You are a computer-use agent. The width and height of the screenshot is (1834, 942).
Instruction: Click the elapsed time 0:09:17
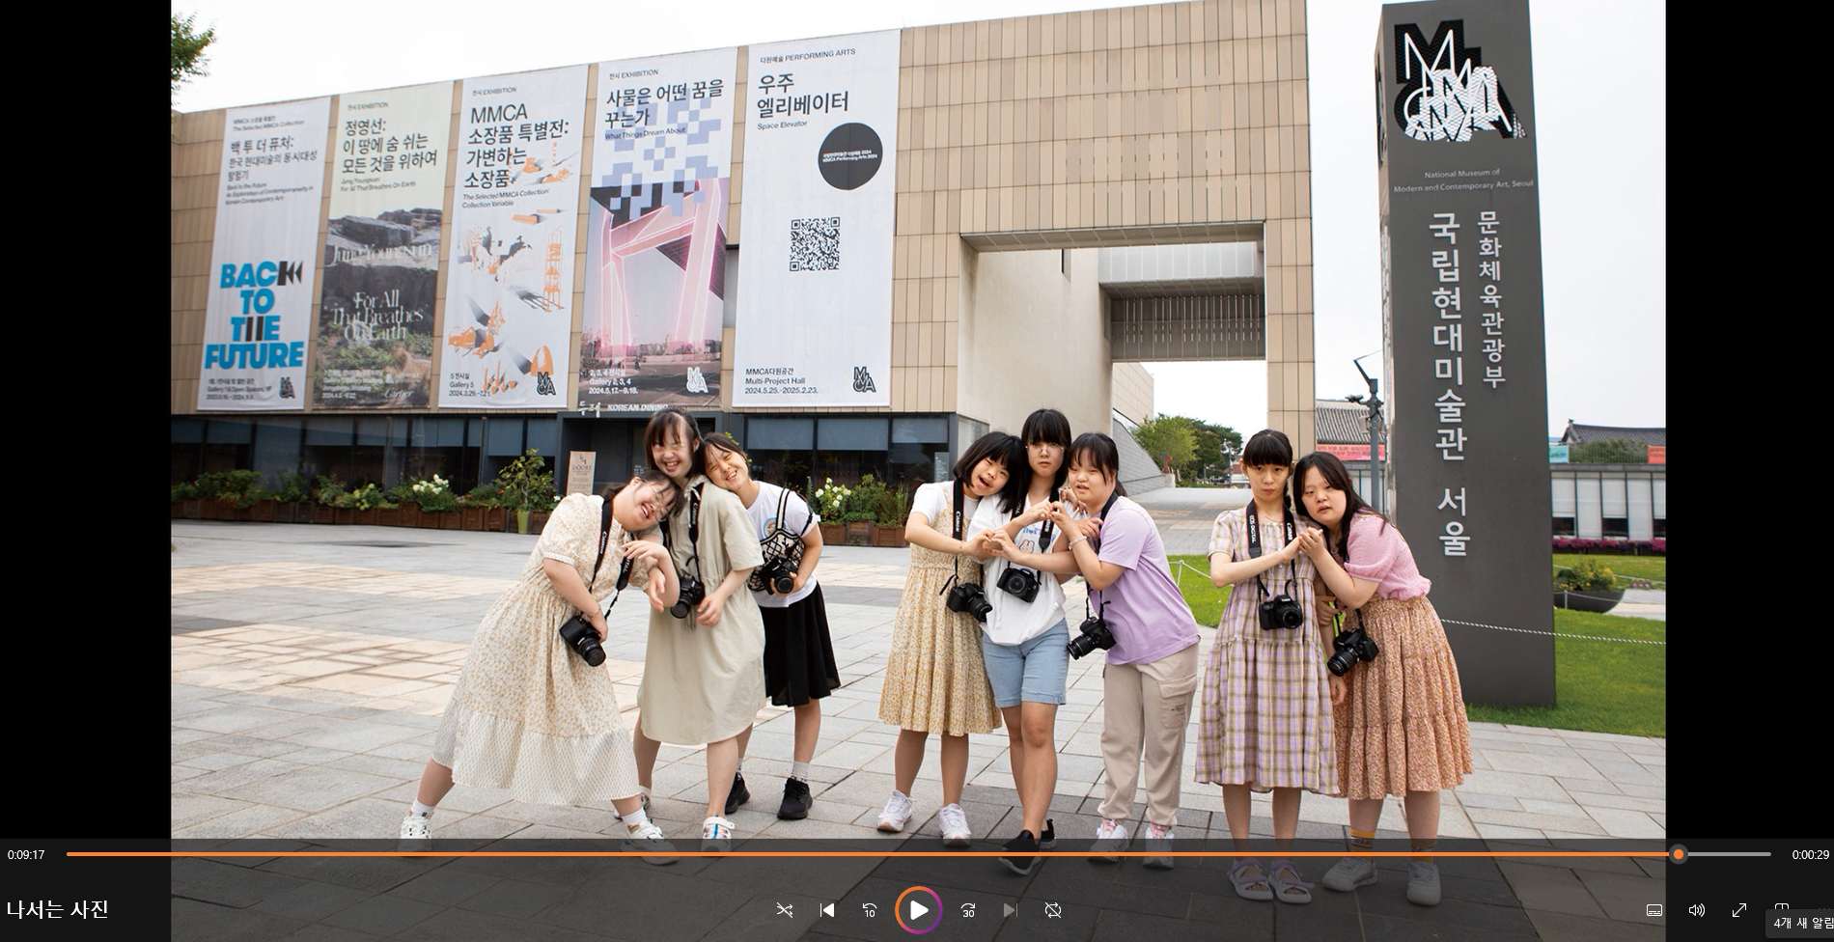pyautogui.click(x=26, y=855)
